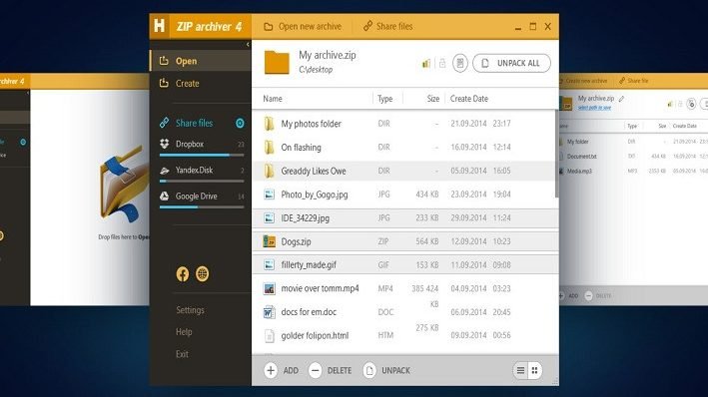Click the Yandex.Disk storage progress bar
Viewport: 708px width, 397px height.
(202, 182)
